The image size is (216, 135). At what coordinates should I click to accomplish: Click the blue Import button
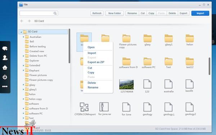(x=200, y=13)
